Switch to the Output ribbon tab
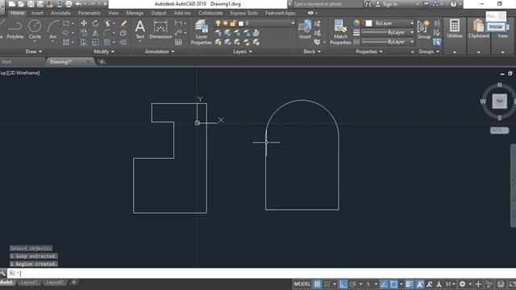The image size is (516, 290). click(x=158, y=13)
